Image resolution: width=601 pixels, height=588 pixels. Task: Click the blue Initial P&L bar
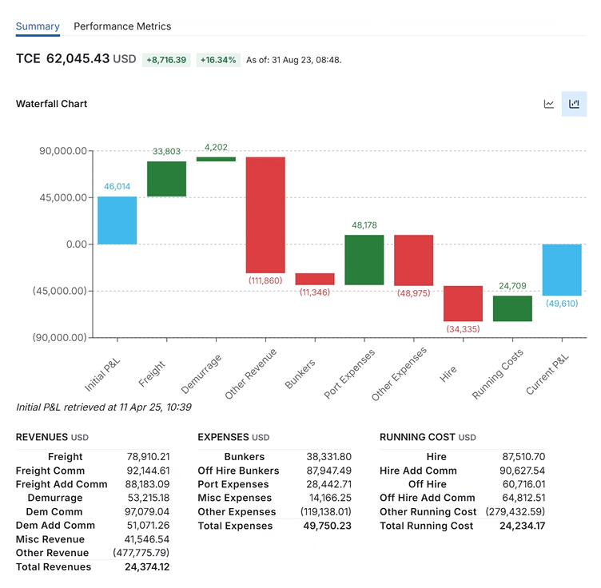pyautogui.click(x=117, y=220)
